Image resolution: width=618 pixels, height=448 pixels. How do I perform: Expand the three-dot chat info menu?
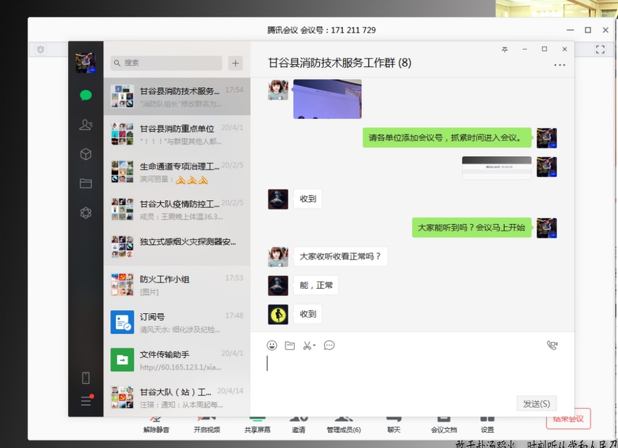point(560,65)
